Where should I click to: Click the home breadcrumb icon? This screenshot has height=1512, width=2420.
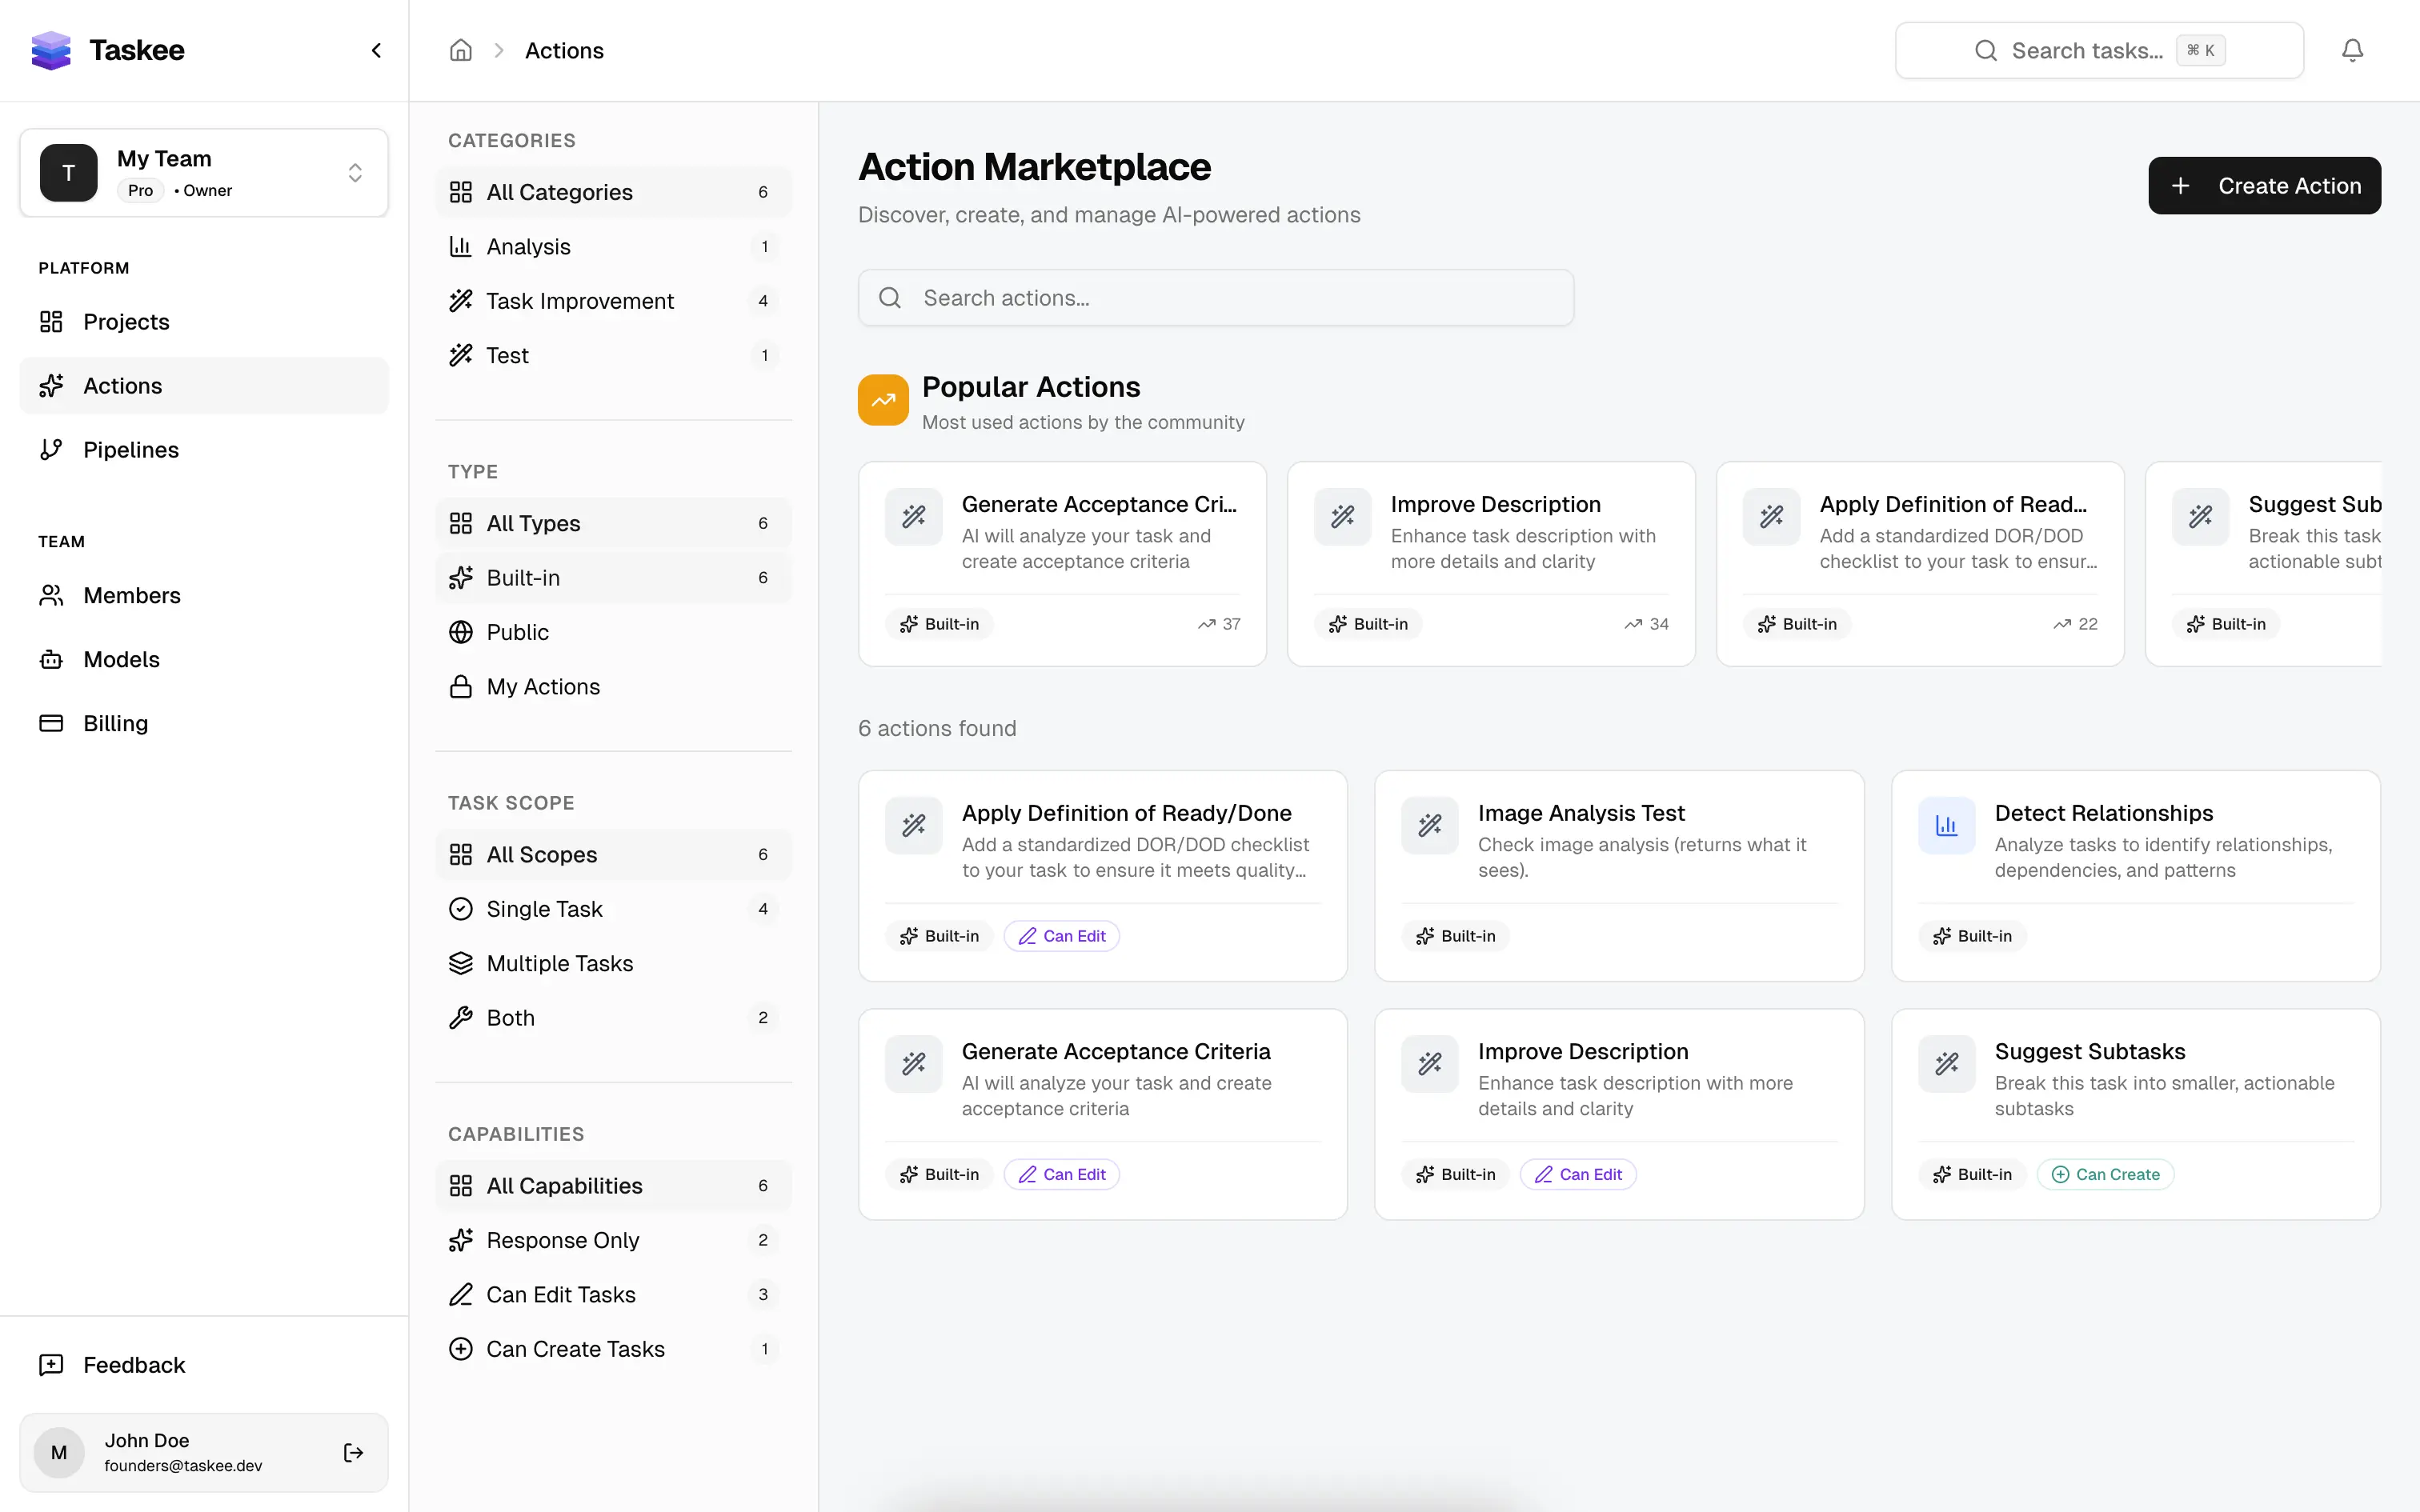pyautogui.click(x=461, y=50)
